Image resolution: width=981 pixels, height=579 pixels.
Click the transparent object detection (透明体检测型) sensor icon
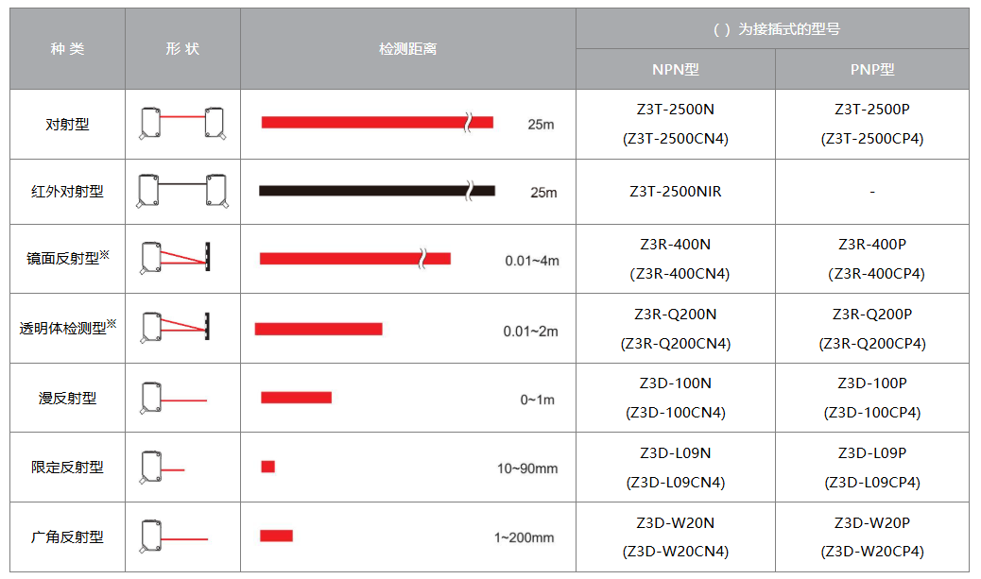[x=175, y=328]
